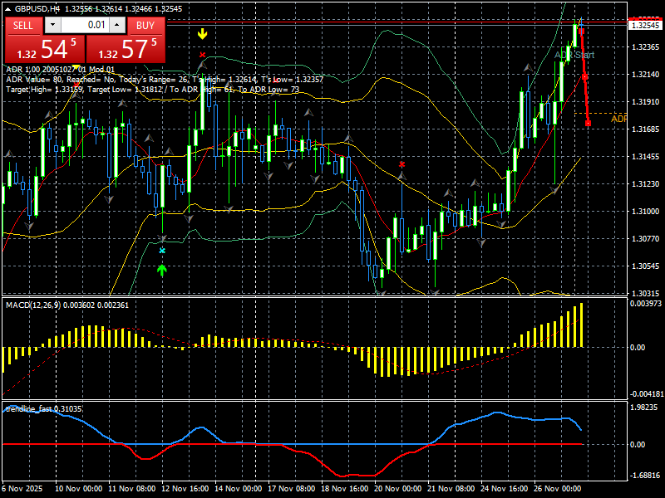Click price axis level 1.30545
This screenshot has width=665, height=498.
point(646,266)
